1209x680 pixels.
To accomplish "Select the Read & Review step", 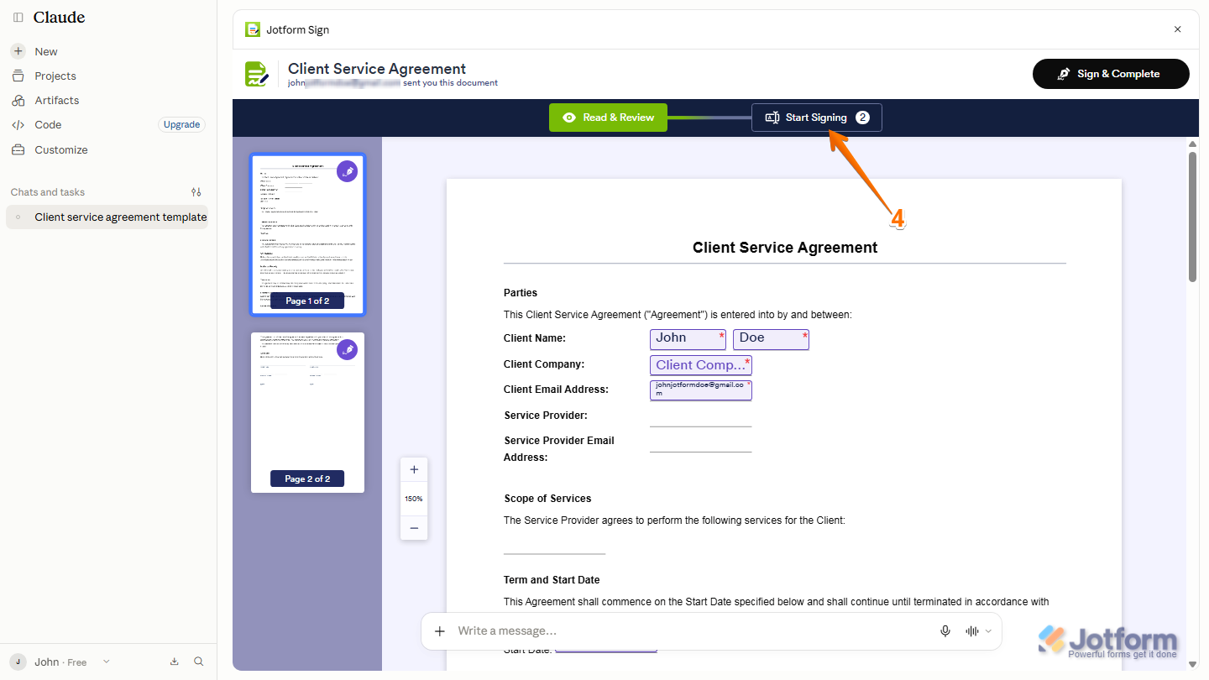I will click(x=608, y=118).
